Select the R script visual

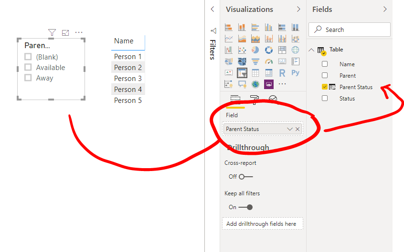(x=282, y=73)
